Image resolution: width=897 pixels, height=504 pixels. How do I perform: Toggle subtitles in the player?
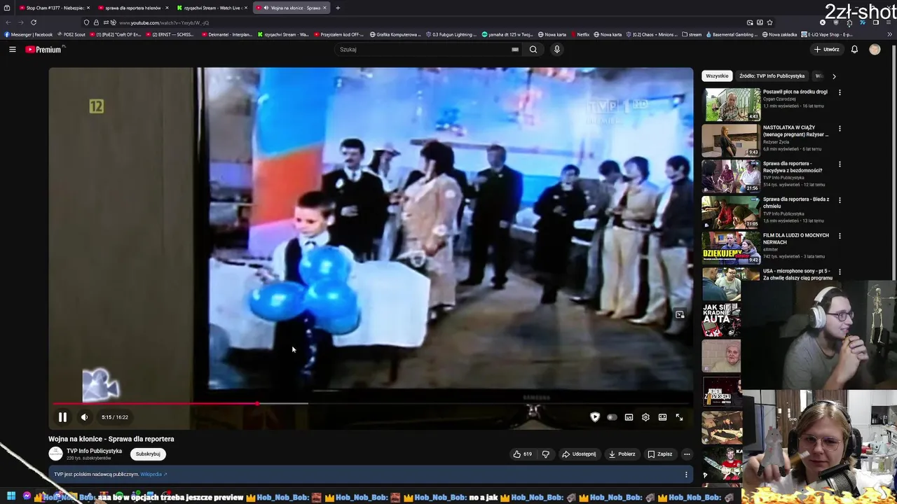629,417
